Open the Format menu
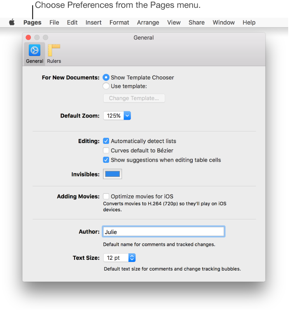The height and width of the screenshot is (310, 289). point(119,23)
